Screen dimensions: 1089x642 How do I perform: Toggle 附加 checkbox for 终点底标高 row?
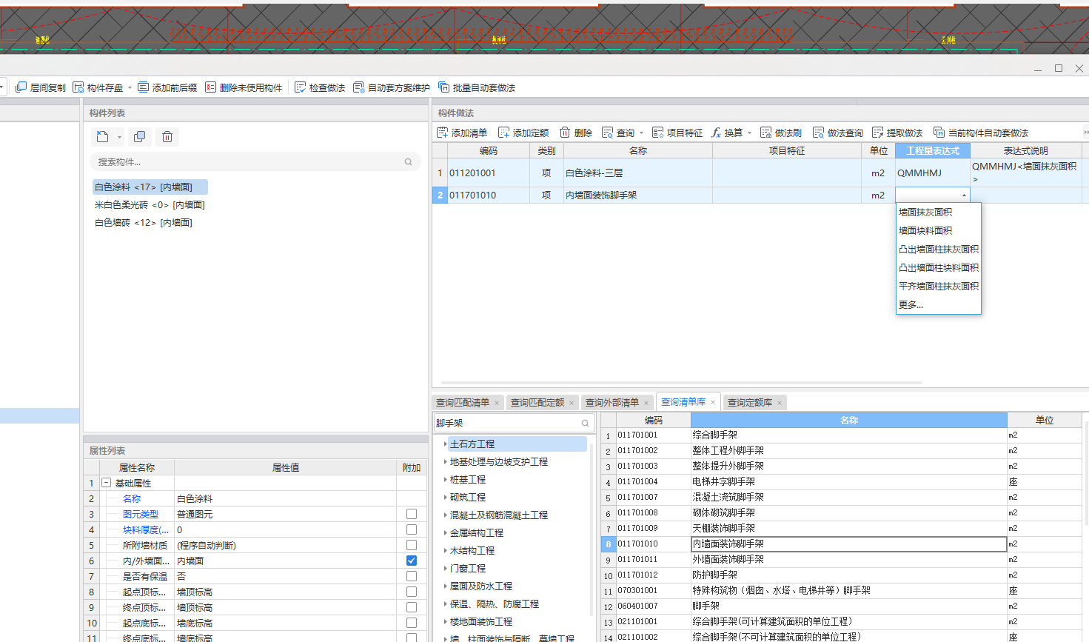pyautogui.click(x=412, y=638)
